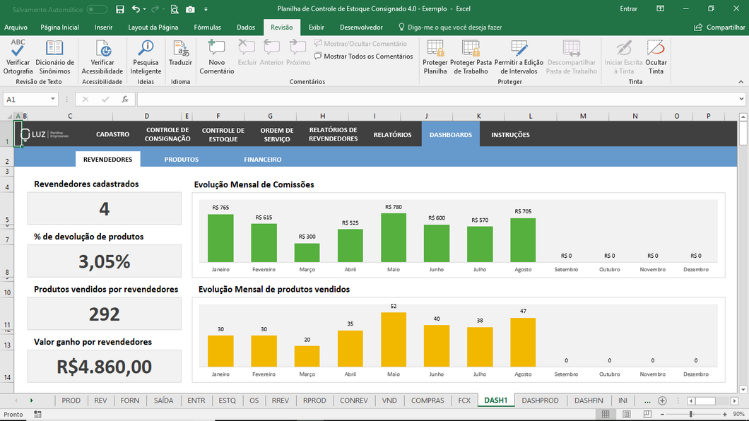
Task: Switch dashboard to PRODUTOS
Action: 182,160
